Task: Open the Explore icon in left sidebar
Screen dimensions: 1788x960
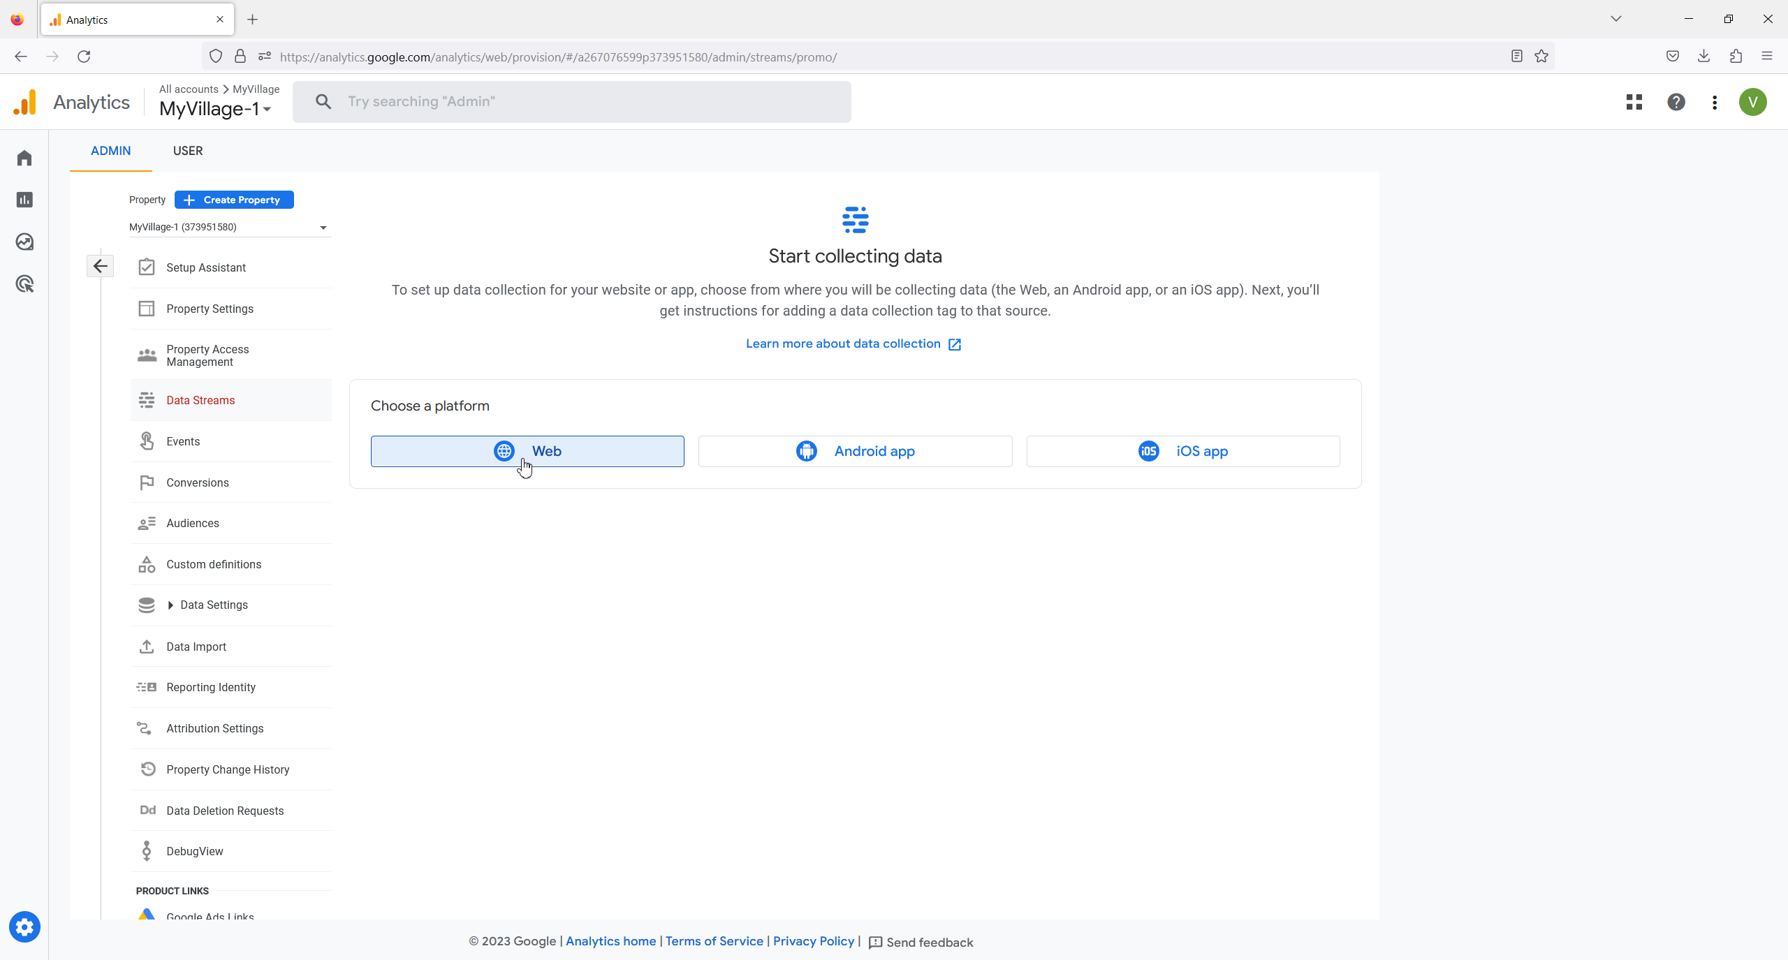Action: (x=24, y=242)
